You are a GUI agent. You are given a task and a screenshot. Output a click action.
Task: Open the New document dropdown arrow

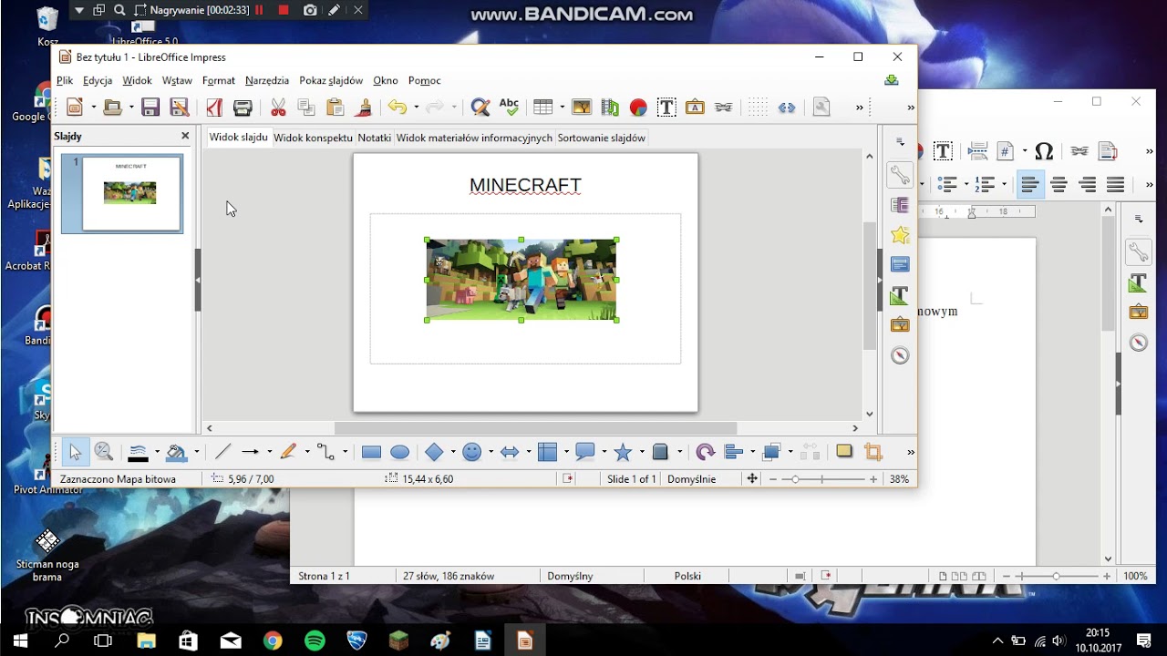[93, 108]
